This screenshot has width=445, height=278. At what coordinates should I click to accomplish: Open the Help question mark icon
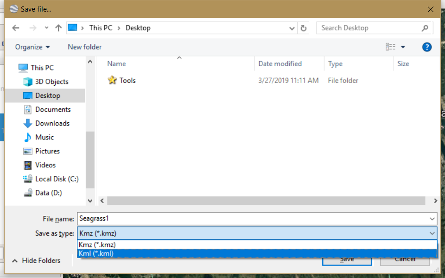click(427, 47)
